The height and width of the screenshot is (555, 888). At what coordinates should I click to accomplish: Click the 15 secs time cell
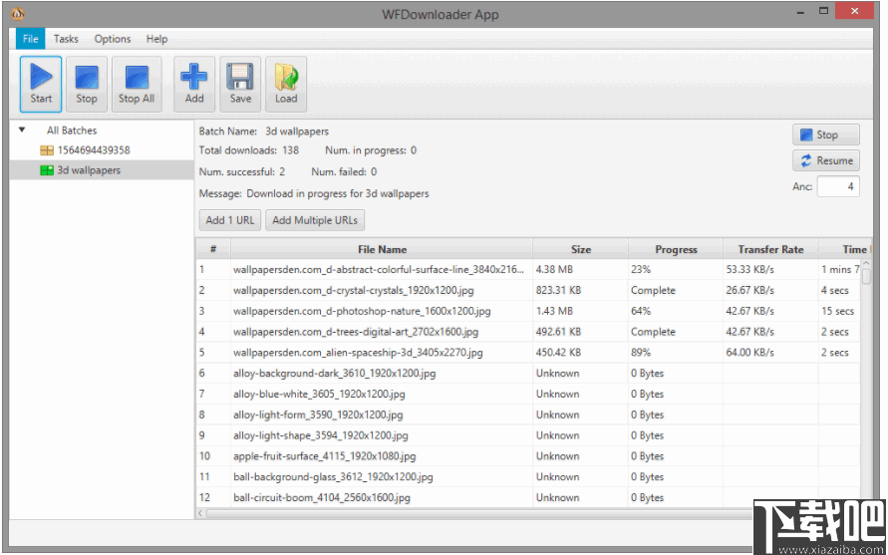coord(837,311)
